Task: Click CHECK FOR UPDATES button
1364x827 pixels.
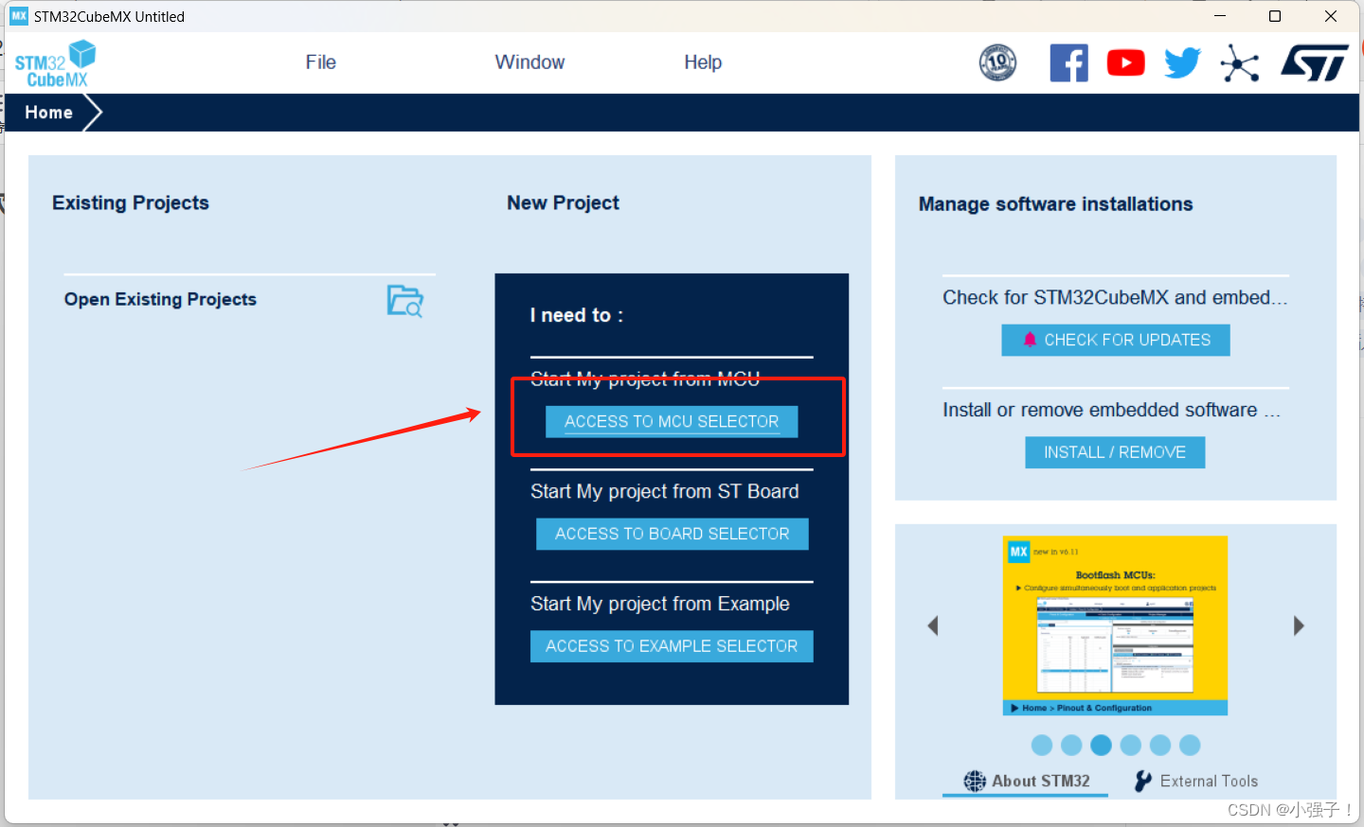Action: coord(1116,340)
